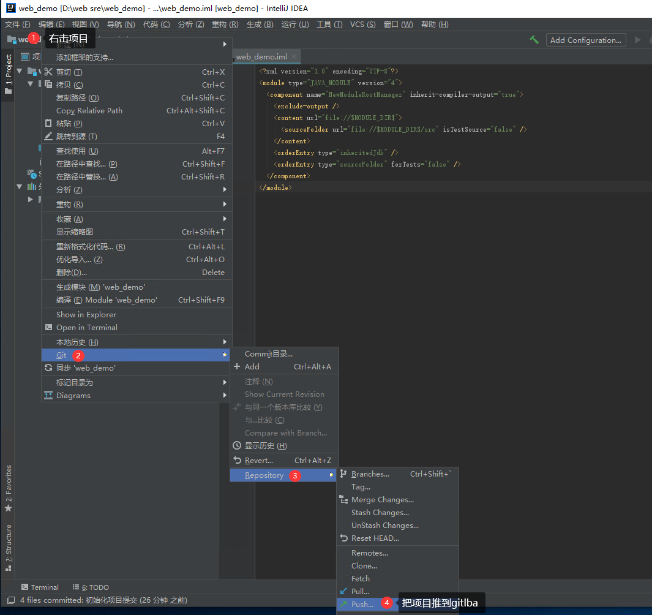Click the clipboard icon next to 粘贴
The width and height of the screenshot is (652, 615).
48,123
